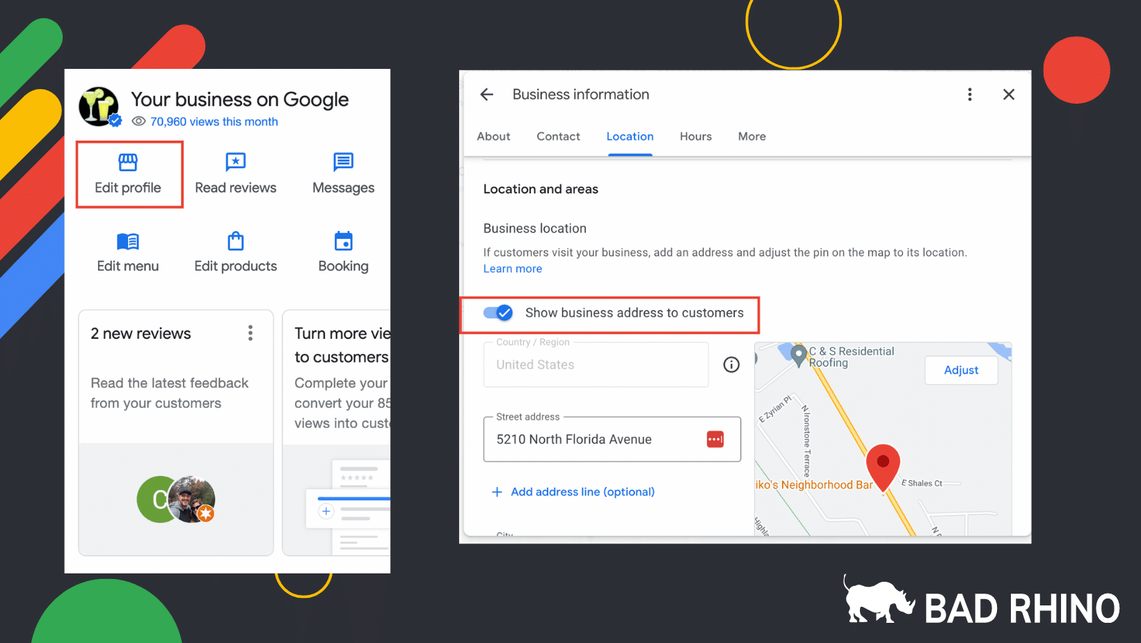This screenshot has height=643, width=1141.
Task: Open the Edit profile panel
Action: coord(128,174)
